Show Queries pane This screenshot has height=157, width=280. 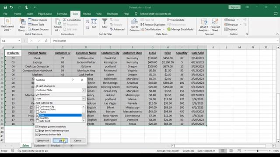(38, 20)
